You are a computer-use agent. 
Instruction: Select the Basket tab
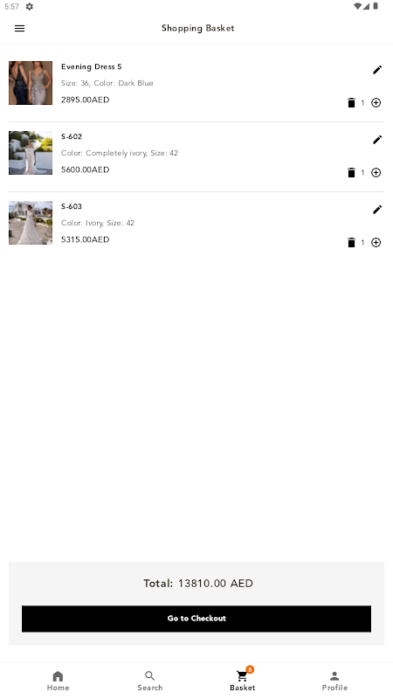[x=243, y=681]
